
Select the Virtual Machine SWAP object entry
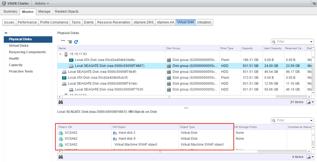[x=136, y=145]
